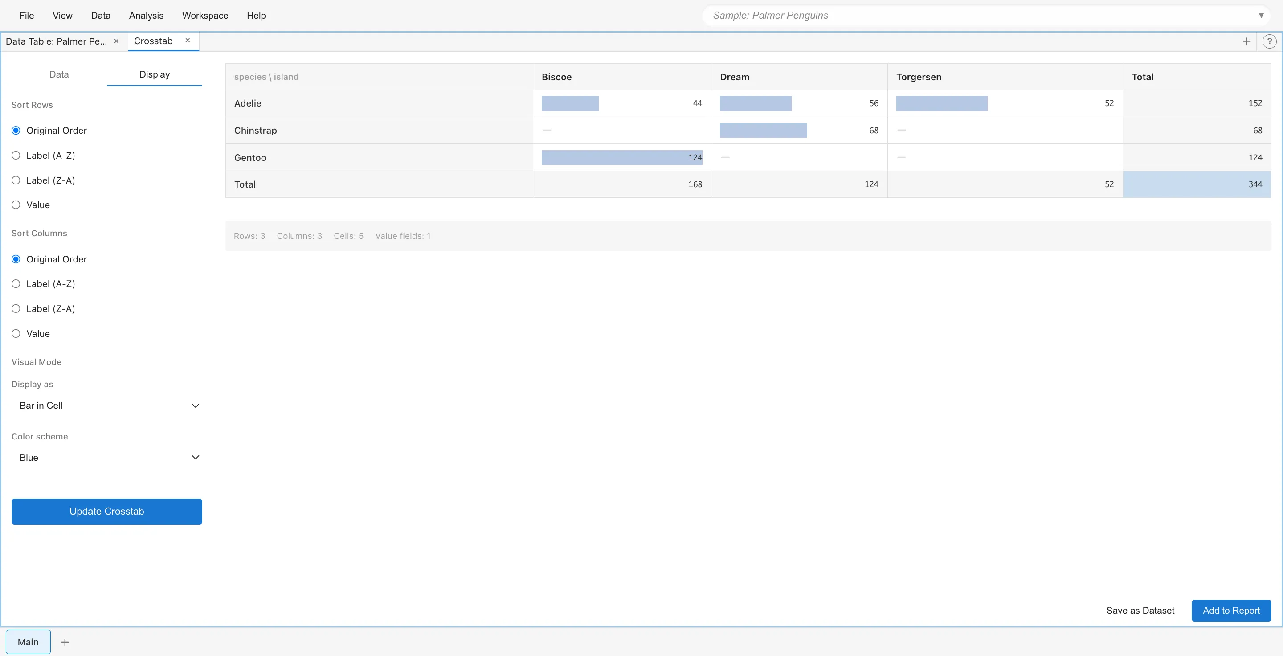
Task: Select Value under Sort Rows
Action: click(x=16, y=205)
